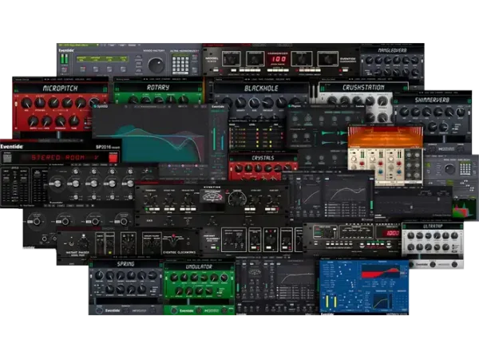Click the red 100 pitch ratio readout on H910 Harmonizer

click(x=279, y=58)
